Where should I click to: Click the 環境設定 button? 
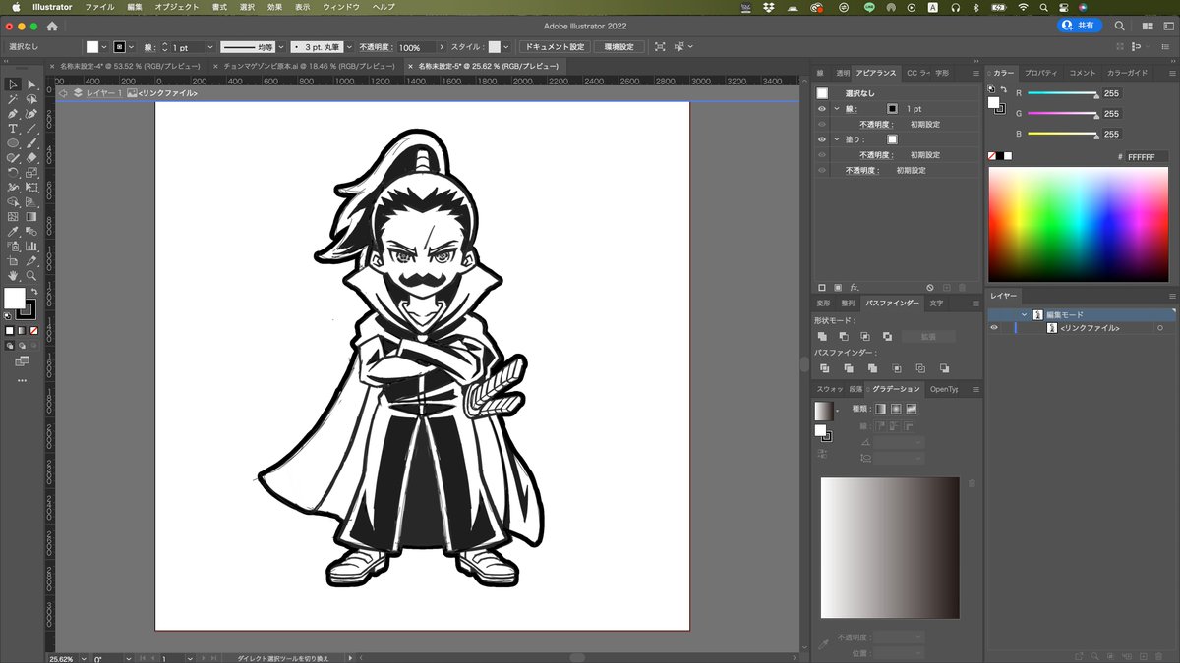619,47
